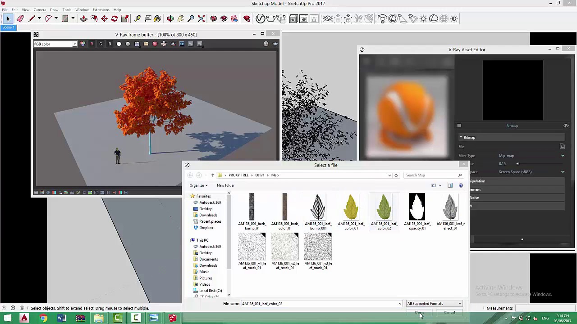577x324 pixels.
Task: Save image in V-Ray frame buffer
Action: pyautogui.click(x=137, y=44)
